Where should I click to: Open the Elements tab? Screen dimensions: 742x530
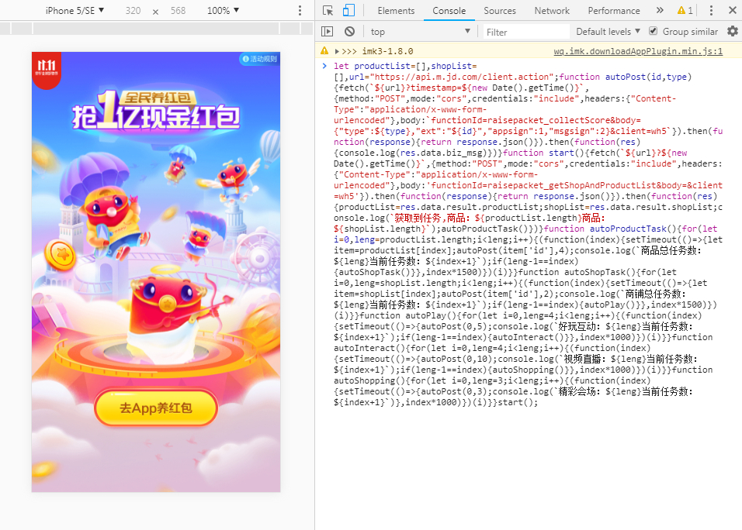pos(396,10)
